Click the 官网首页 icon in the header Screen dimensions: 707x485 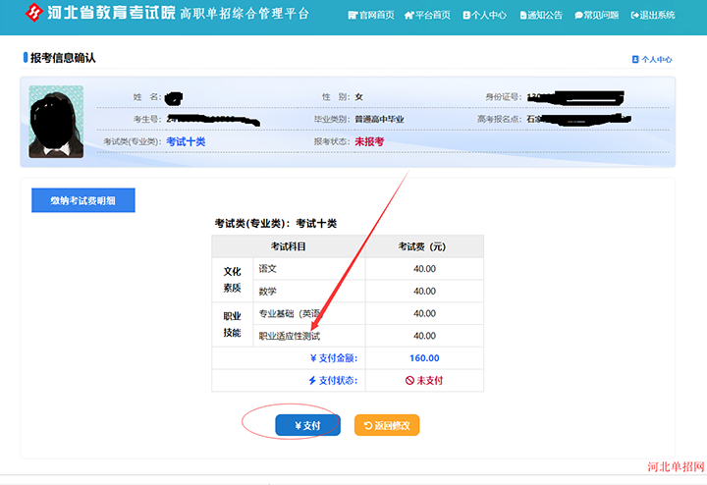[353, 16]
